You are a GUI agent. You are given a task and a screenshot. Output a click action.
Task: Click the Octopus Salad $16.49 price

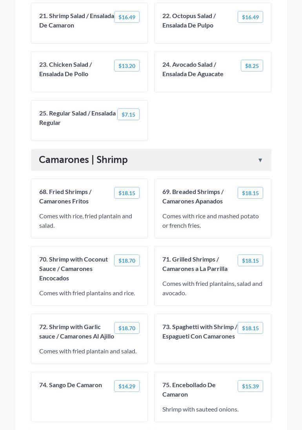pyautogui.click(x=250, y=17)
